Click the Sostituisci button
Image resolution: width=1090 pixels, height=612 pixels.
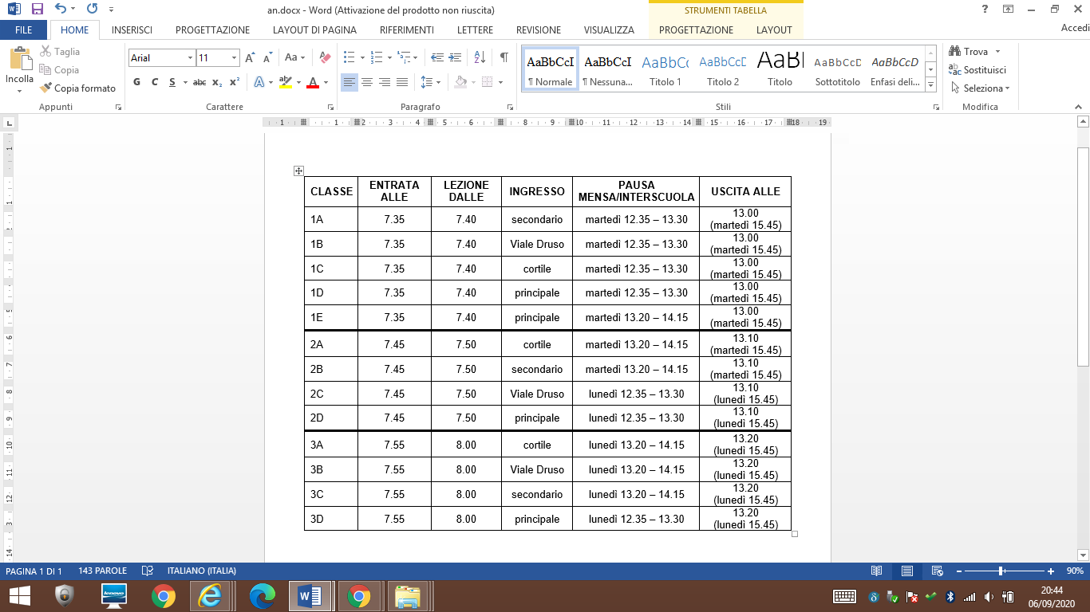point(977,70)
